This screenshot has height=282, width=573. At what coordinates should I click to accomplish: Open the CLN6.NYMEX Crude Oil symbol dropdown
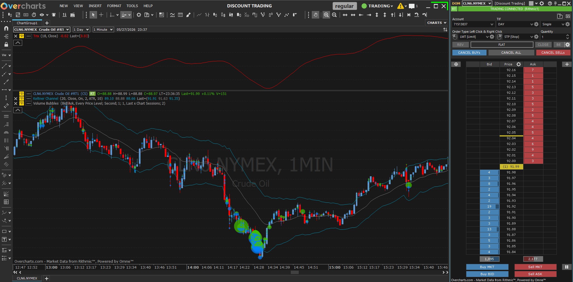pyautogui.click(x=42, y=30)
